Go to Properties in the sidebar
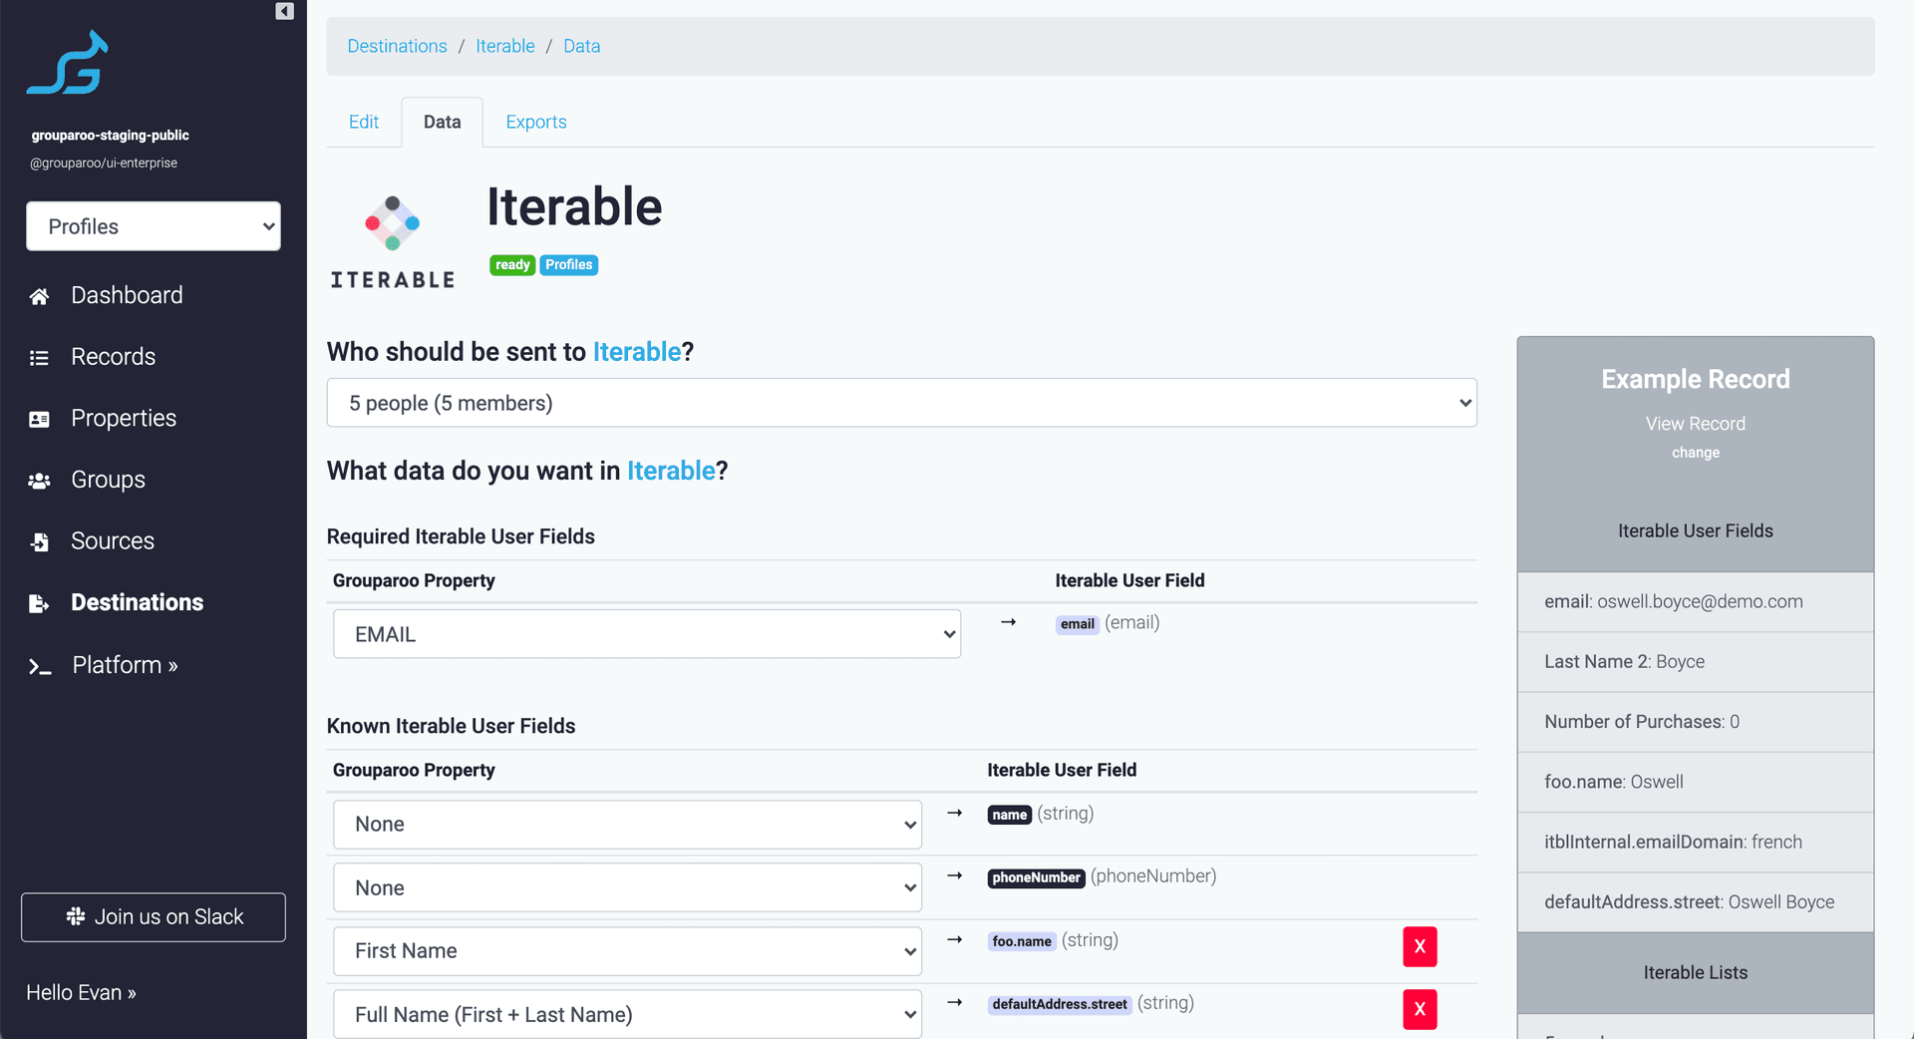This screenshot has height=1039, width=1914. coord(124,419)
